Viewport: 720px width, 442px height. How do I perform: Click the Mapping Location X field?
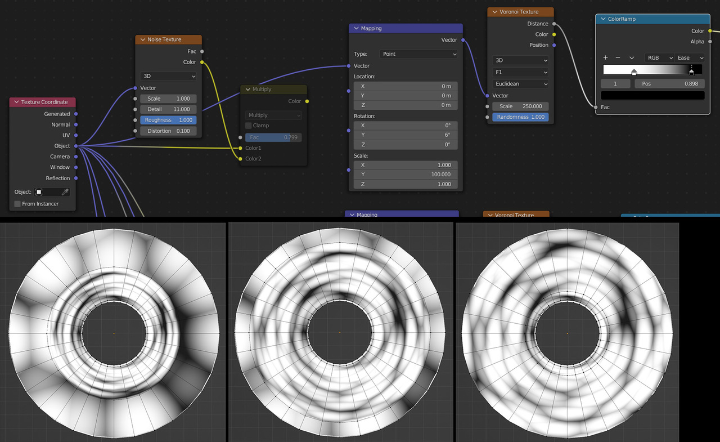click(406, 86)
